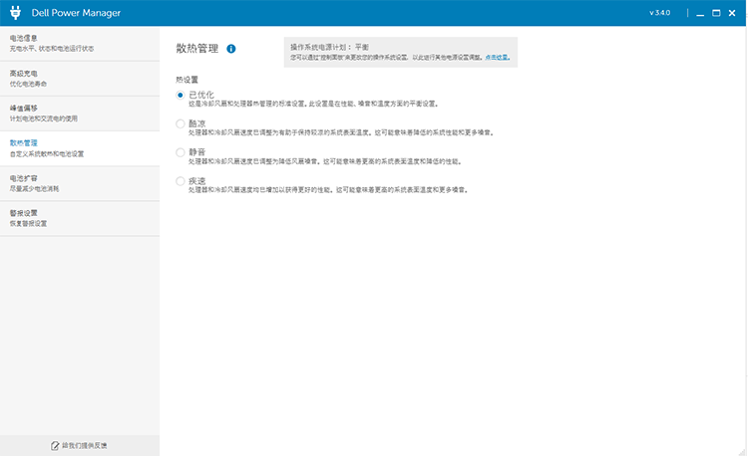Open the 电池扩容 section
The width and height of the screenshot is (748, 456).
pyautogui.click(x=80, y=183)
